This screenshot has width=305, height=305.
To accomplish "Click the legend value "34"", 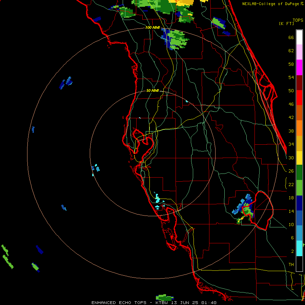I will 291,144.
